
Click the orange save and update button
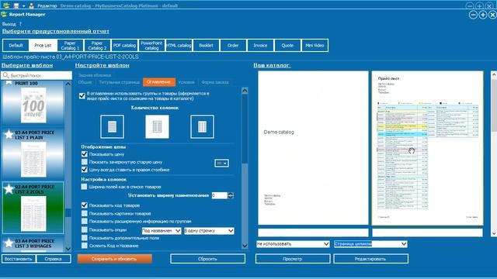[114, 259]
